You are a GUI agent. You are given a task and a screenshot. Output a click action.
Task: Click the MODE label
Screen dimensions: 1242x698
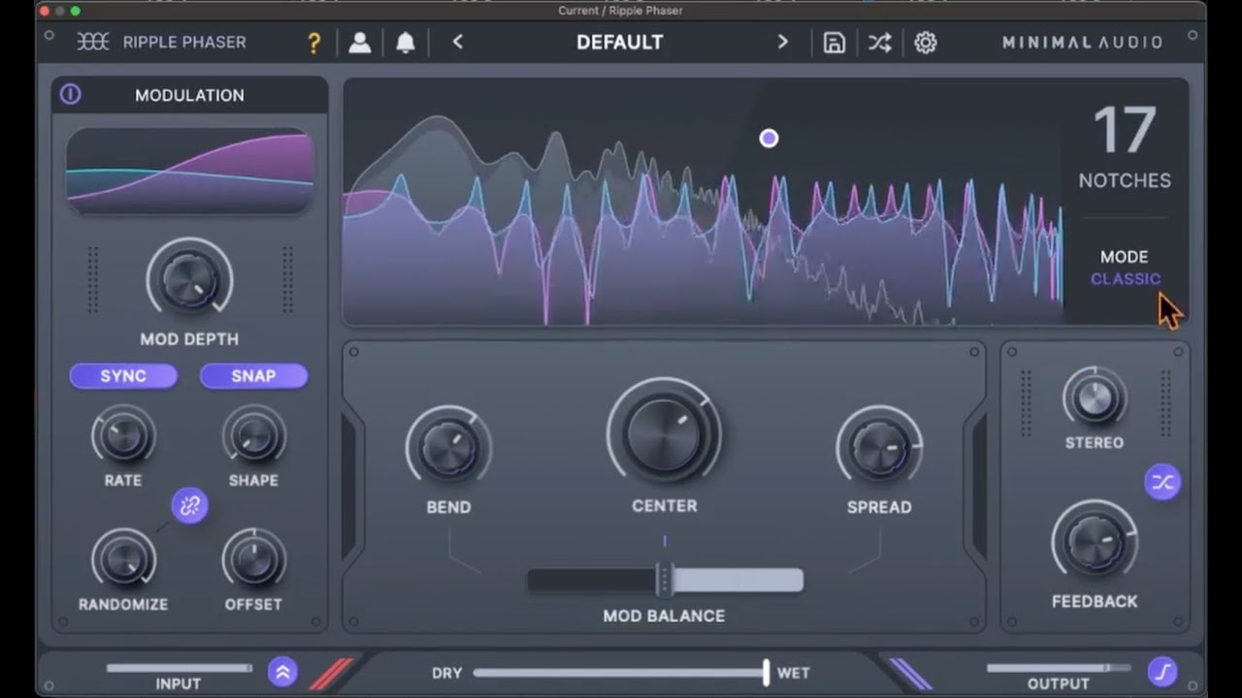click(1124, 257)
